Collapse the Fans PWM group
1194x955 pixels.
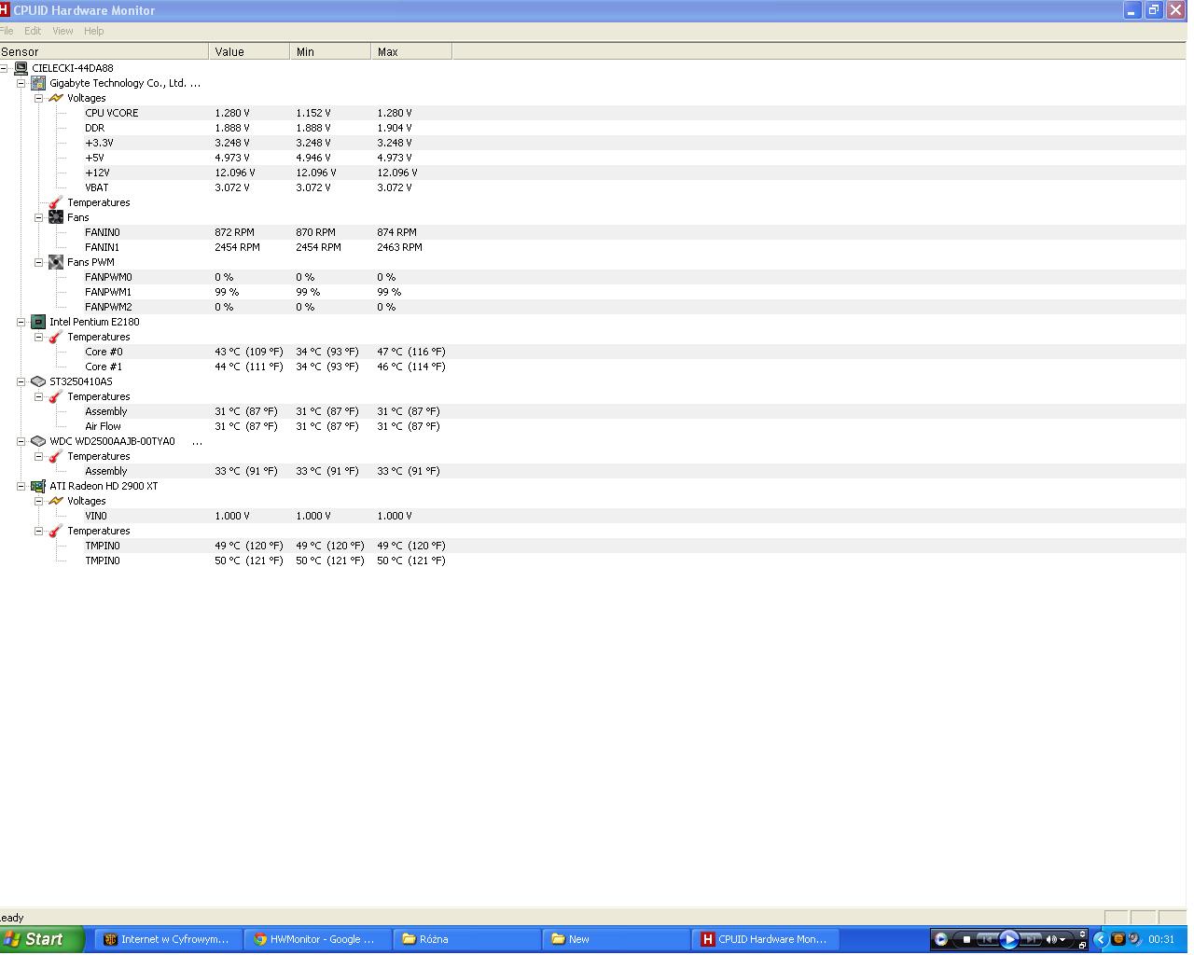[39, 262]
